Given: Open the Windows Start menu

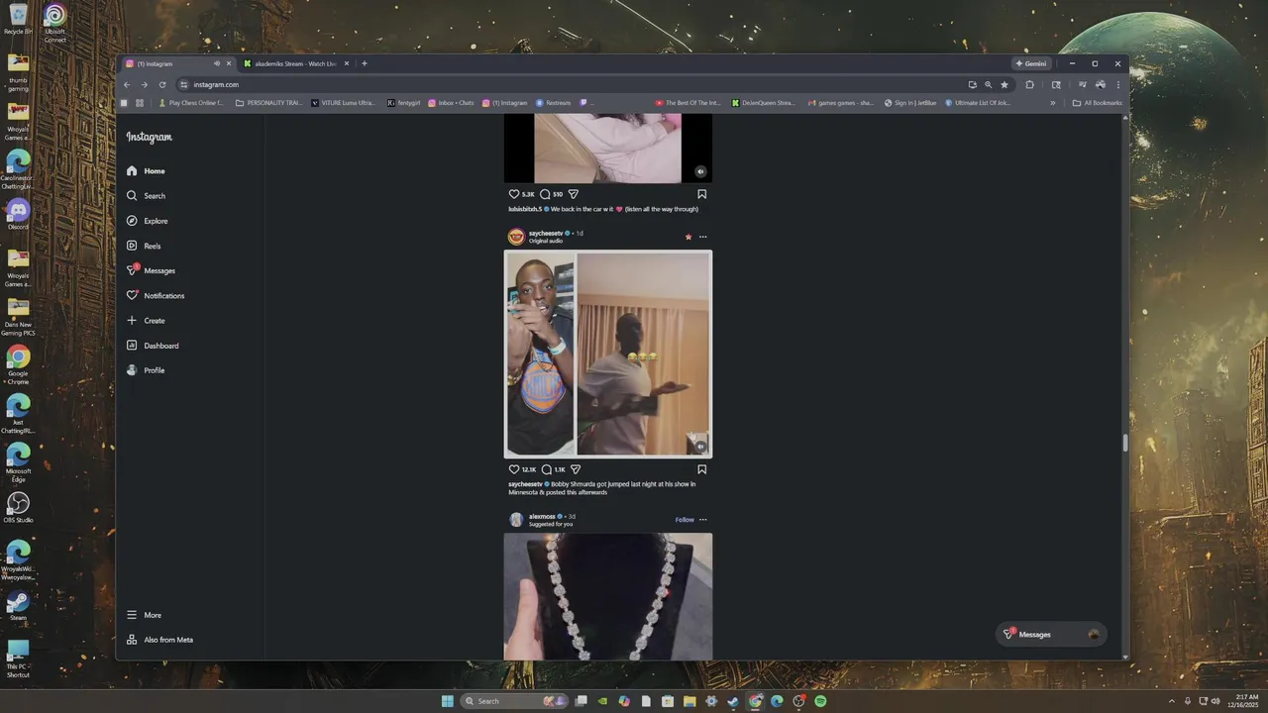Looking at the screenshot, I should pyautogui.click(x=448, y=701).
